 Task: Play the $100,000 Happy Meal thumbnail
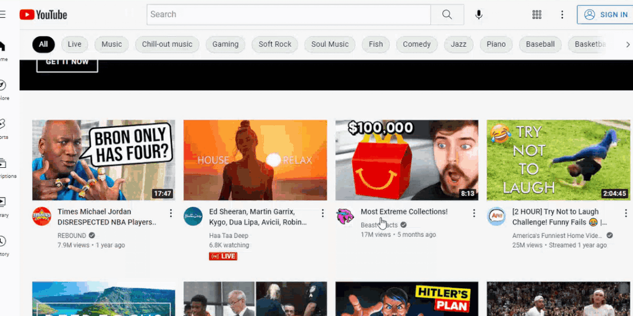tap(407, 160)
